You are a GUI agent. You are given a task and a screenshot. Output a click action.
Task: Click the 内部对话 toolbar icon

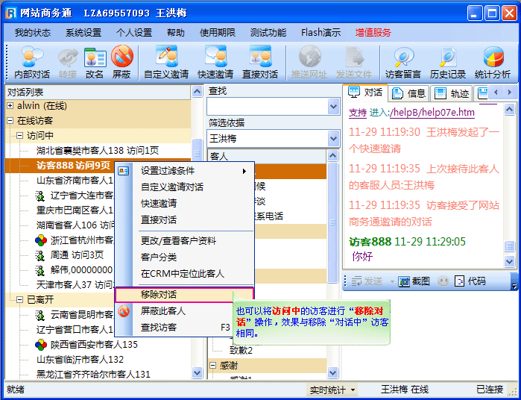(x=32, y=62)
